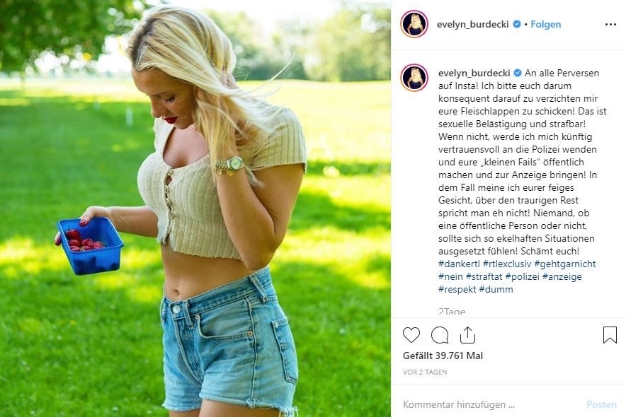Open the #gehtgarnicht hashtag
This screenshot has width=626, height=417.
point(565,264)
